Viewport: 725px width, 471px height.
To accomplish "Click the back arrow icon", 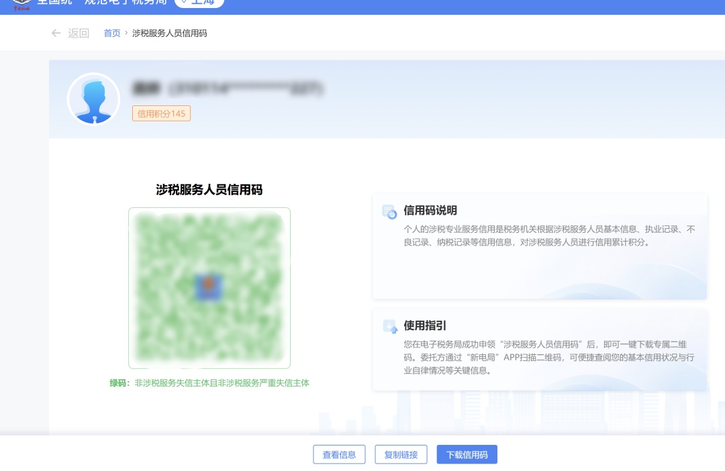I will tap(56, 33).
